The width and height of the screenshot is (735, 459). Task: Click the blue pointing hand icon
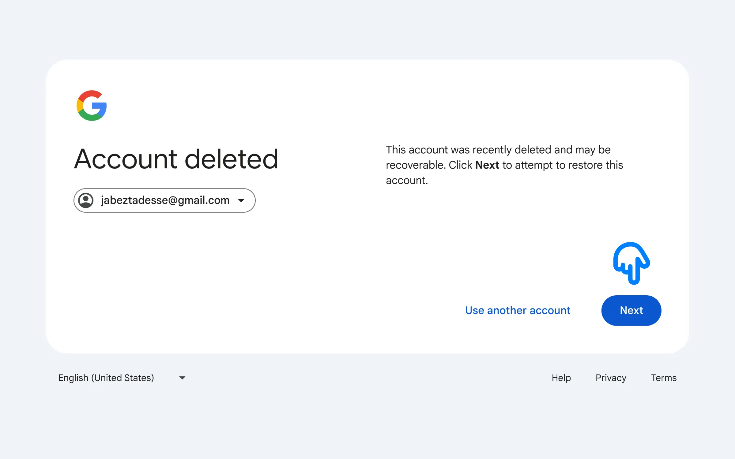(631, 263)
